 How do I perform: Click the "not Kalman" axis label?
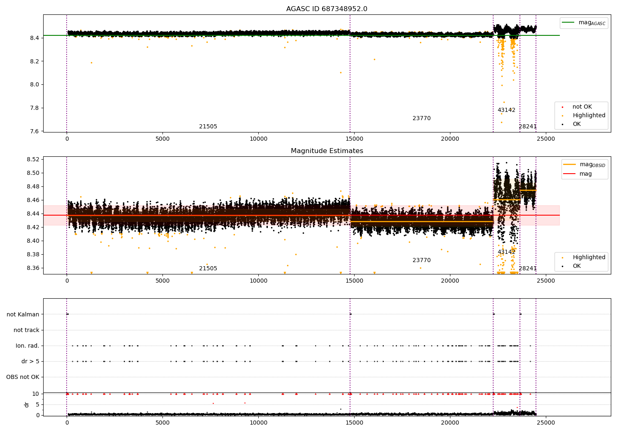click(23, 315)
